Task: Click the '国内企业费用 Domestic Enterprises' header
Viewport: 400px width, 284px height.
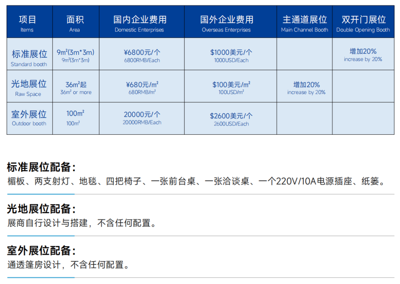Action: pyautogui.click(x=141, y=22)
